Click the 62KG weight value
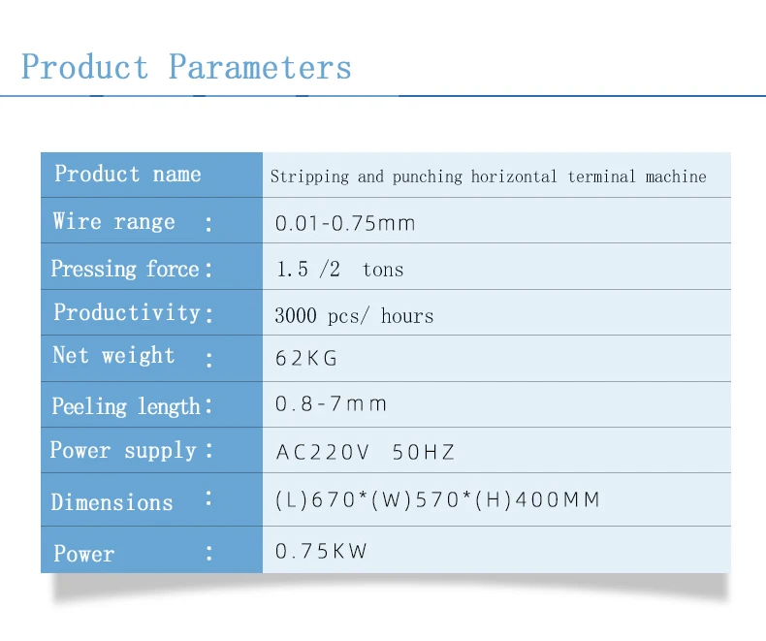This screenshot has height=641, width=766. (306, 359)
